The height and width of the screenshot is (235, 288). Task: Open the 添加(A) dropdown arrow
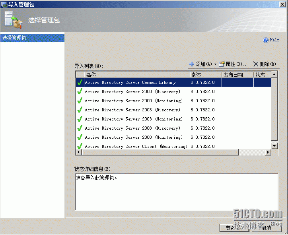[x=215, y=64]
